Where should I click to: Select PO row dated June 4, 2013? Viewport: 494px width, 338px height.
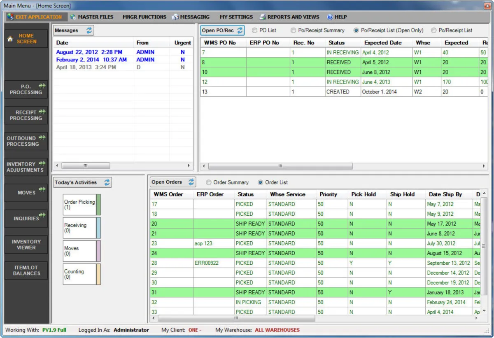pyautogui.click(x=344, y=82)
